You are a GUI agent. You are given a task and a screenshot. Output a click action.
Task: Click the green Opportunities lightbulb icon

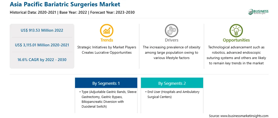point(236,31)
